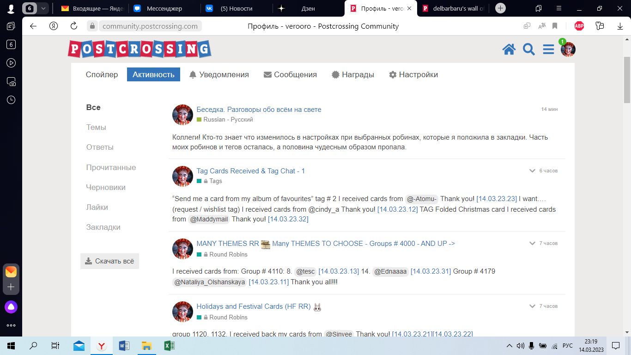Open Alice assistant purple icon
The width and height of the screenshot is (631, 355).
(11, 306)
